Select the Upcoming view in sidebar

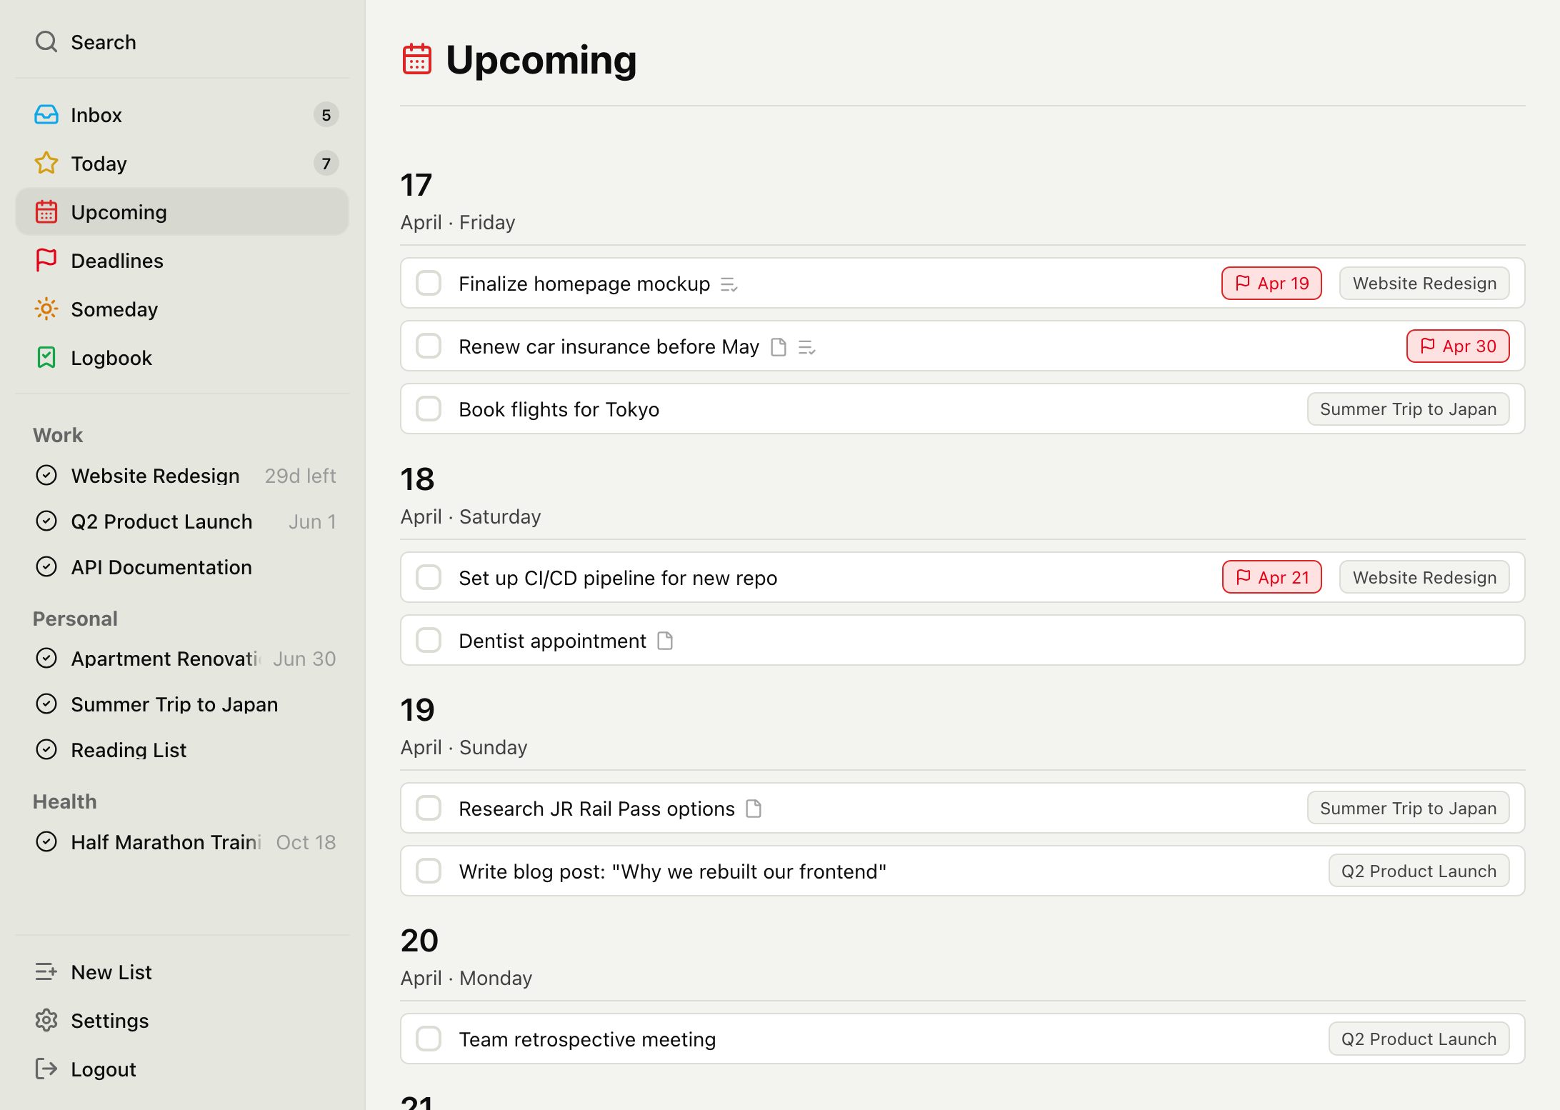coord(182,212)
